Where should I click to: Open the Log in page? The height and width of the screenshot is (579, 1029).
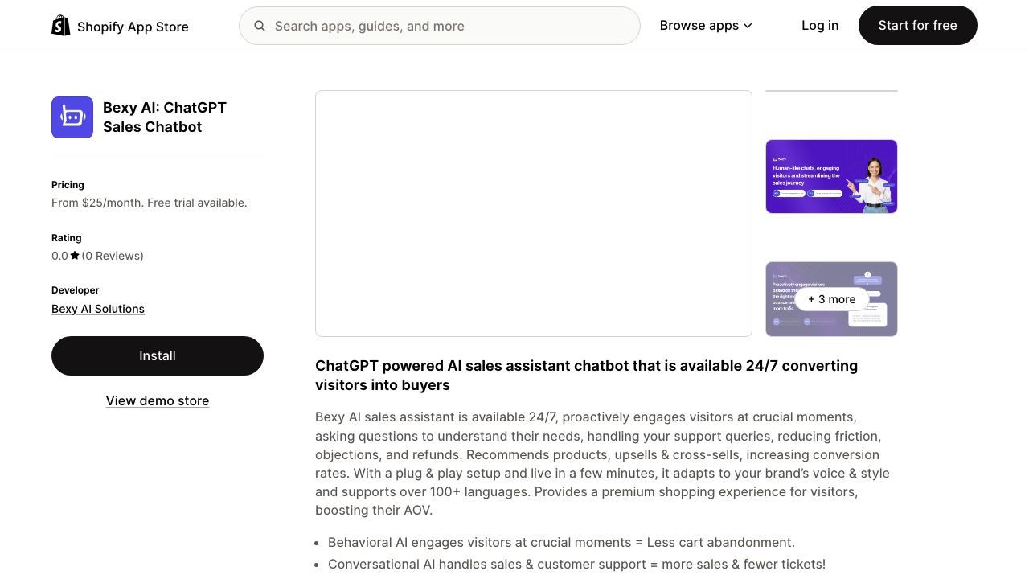(820, 26)
